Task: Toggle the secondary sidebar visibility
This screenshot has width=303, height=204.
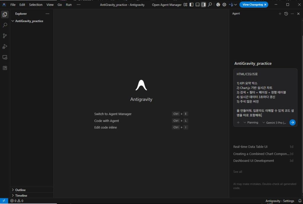Action: coord(204,4)
